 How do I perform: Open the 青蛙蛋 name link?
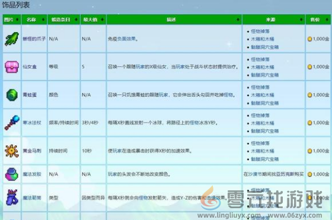click(x=30, y=95)
